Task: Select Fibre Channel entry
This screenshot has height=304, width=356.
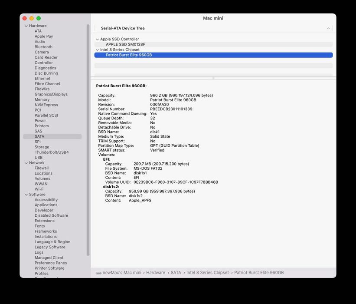Action: coord(47,84)
